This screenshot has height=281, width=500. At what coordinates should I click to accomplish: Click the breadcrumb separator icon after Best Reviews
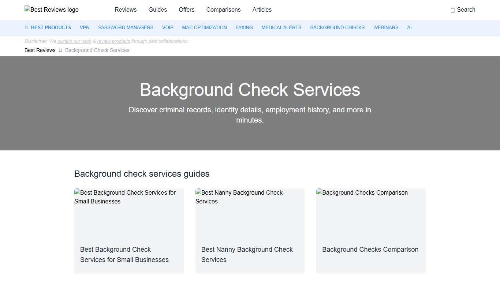pyautogui.click(x=60, y=50)
